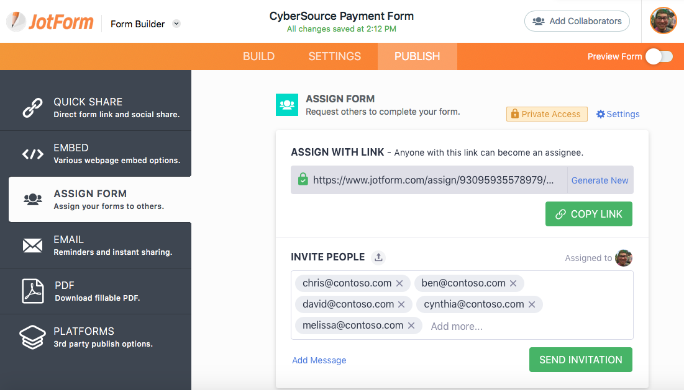Open the user profile avatar
The width and height of the screenshot is (684, 390).
click(x=663, y=21)
